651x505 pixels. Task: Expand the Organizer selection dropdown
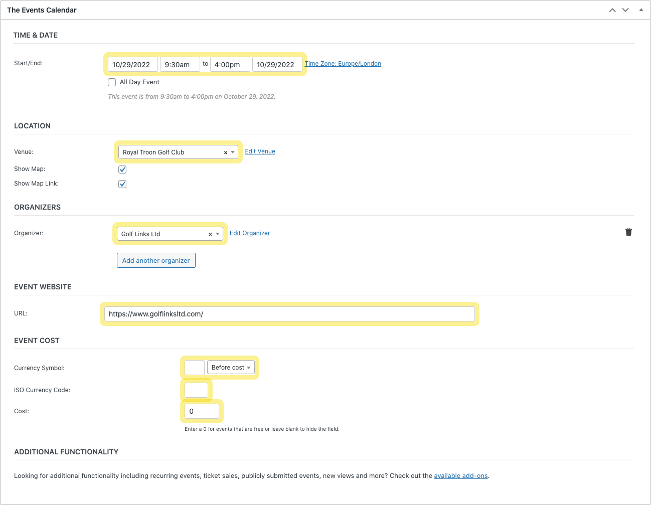(x=218, y=234)
